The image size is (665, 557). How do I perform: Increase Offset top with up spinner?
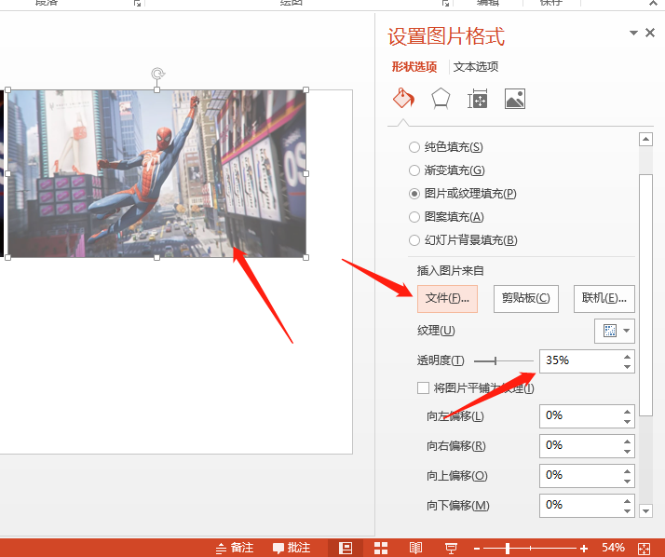[627, 471]
